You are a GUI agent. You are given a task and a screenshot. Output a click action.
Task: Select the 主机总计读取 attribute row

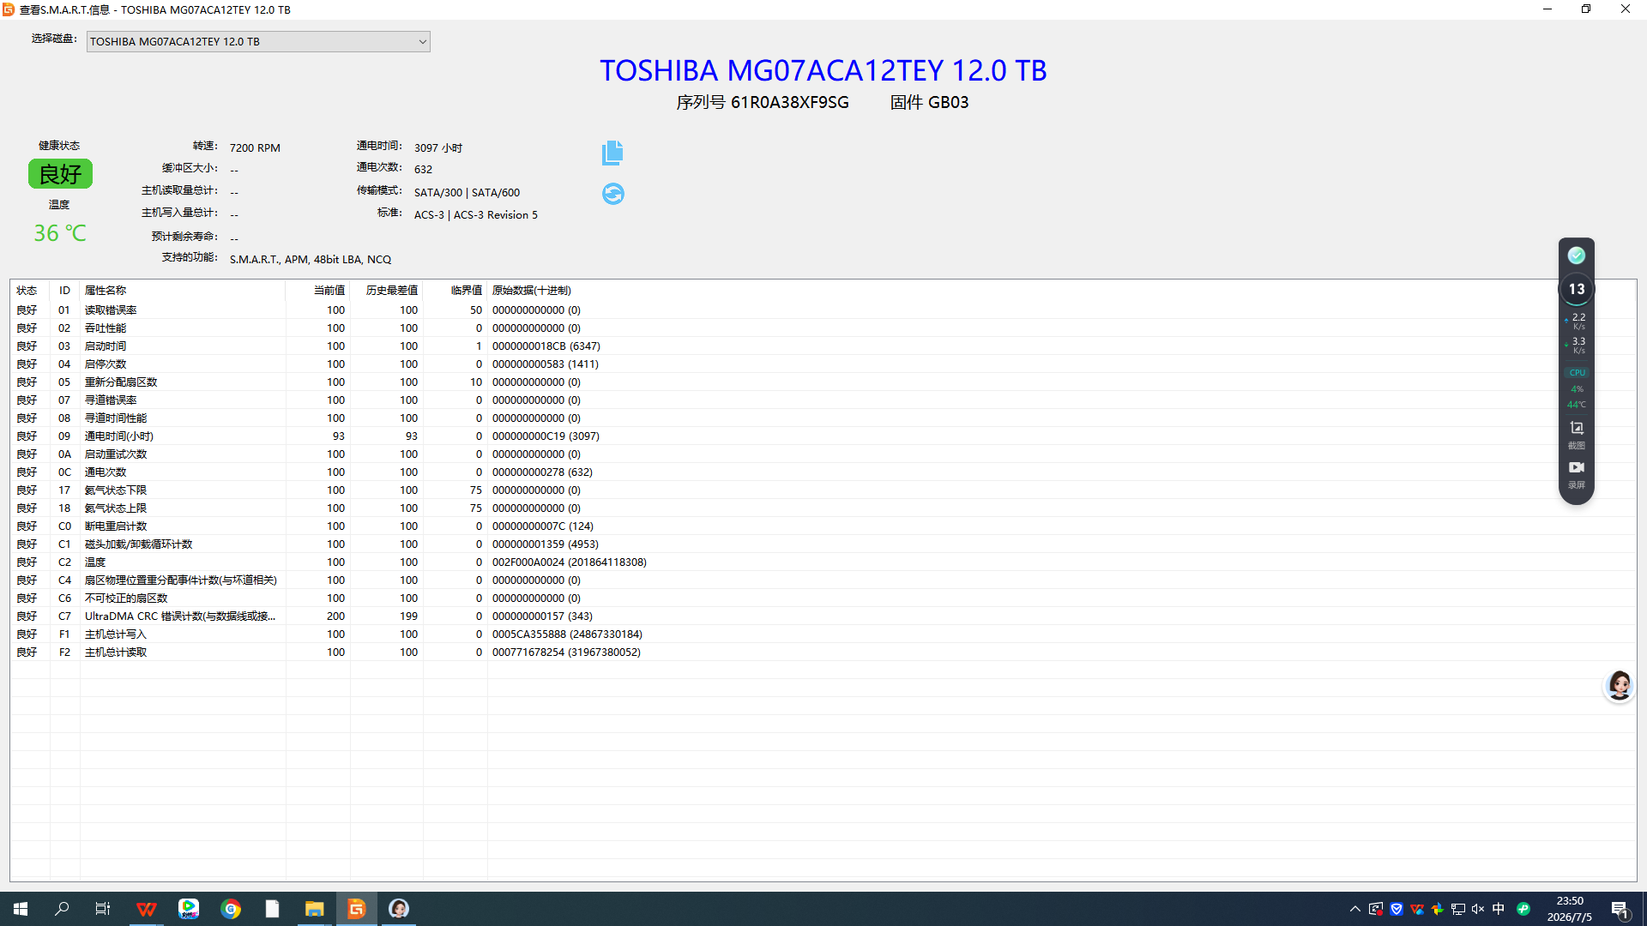tap(823, 652)
